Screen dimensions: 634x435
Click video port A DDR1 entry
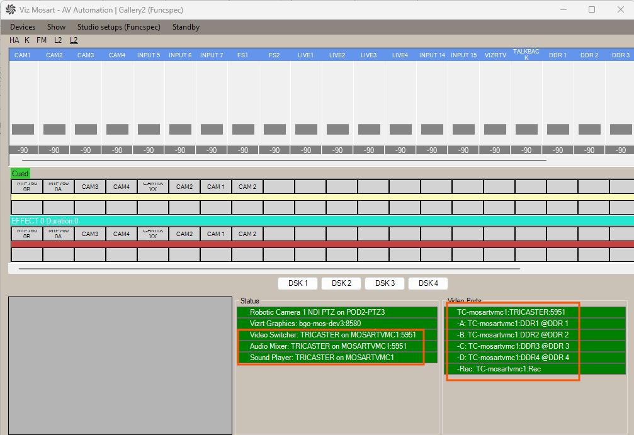[512, 324]
